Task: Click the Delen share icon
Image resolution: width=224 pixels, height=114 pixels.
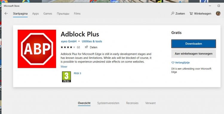Action: (x=86, y=47)
